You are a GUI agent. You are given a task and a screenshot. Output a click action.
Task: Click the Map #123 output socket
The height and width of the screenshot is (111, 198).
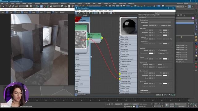pyautogui.click(x=102, y=38)
